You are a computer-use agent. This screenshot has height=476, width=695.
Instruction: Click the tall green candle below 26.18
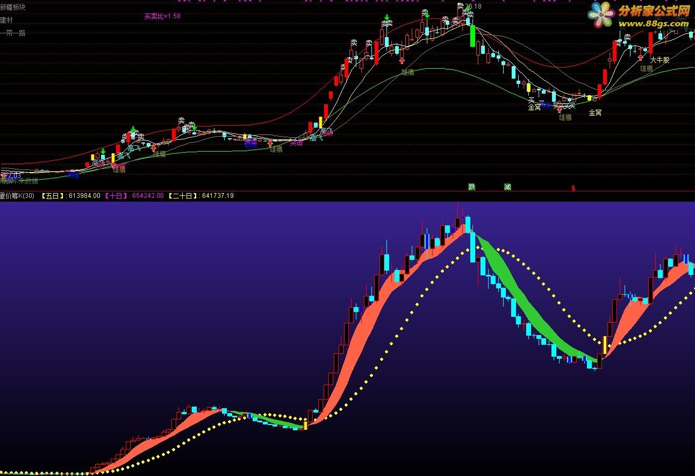pyautogui.click(x=472, y=35)
